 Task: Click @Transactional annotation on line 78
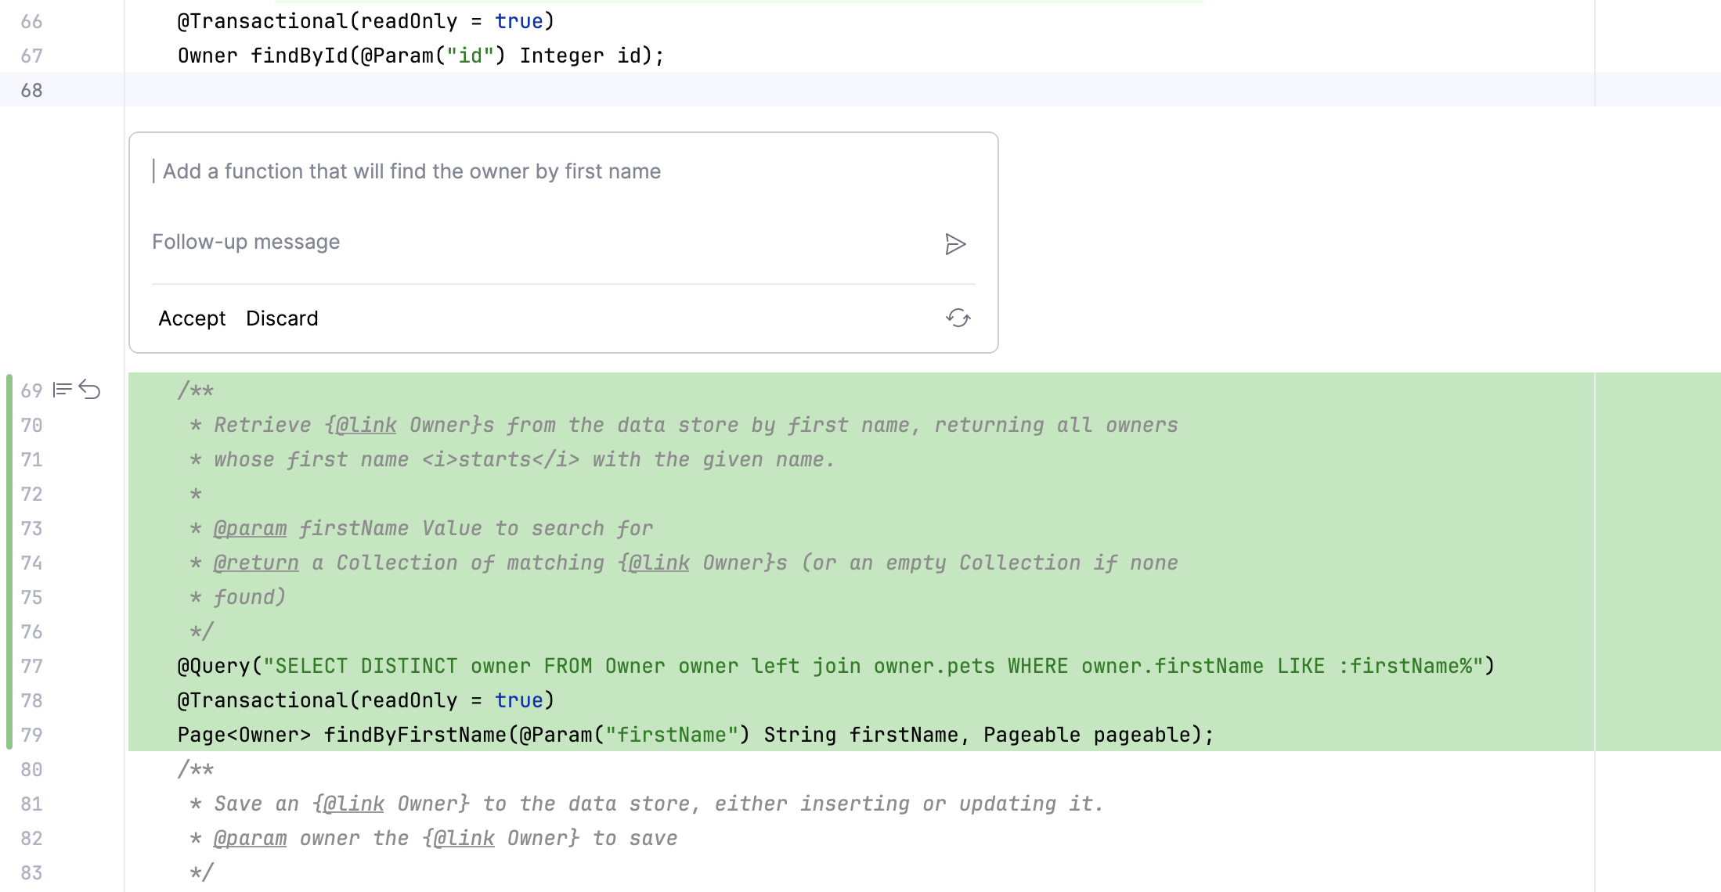click(262, 700)
